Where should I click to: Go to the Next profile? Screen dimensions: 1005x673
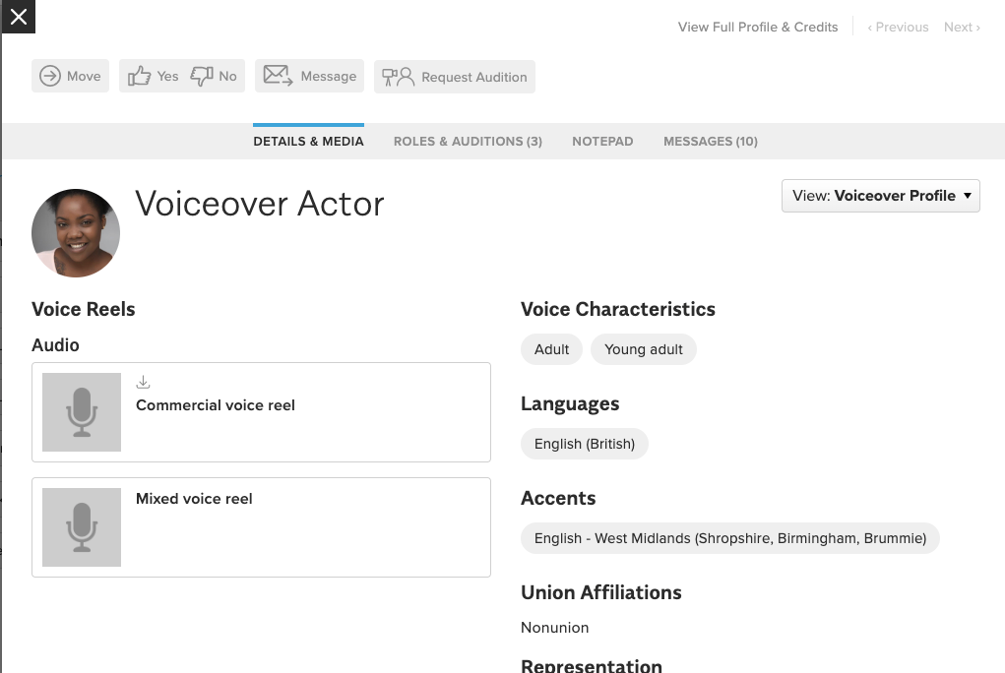961,28
